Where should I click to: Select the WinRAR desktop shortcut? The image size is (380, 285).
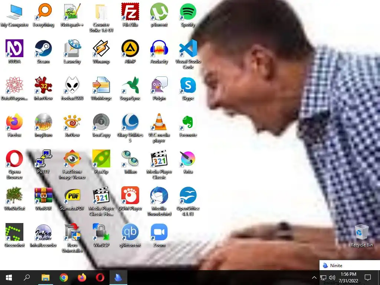tap(43, 199)
